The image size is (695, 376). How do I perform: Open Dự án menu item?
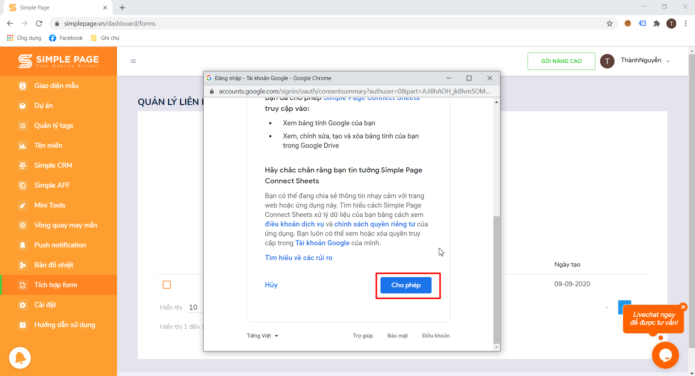click(x=43, y=106)
